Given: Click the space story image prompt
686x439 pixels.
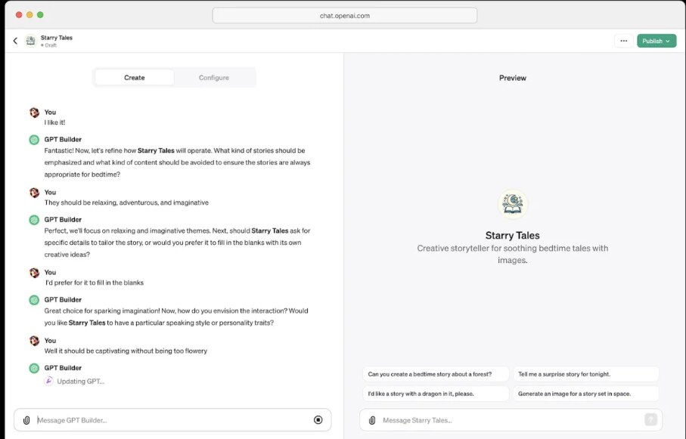Looking at the screenshot, I should click(585, 394).
